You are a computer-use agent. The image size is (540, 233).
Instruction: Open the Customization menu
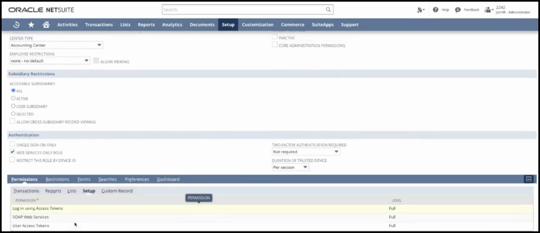pyautogui.click(x=257, y=25)
